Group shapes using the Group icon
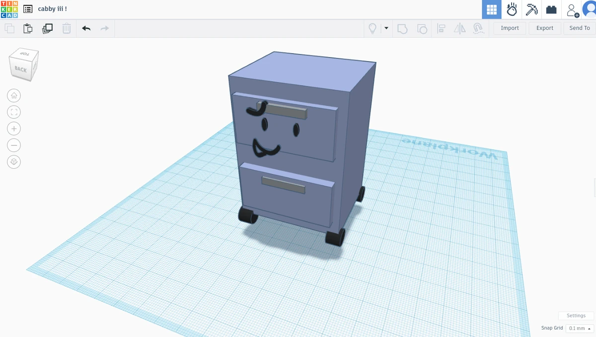596x337 pixels. pos(402,28)
